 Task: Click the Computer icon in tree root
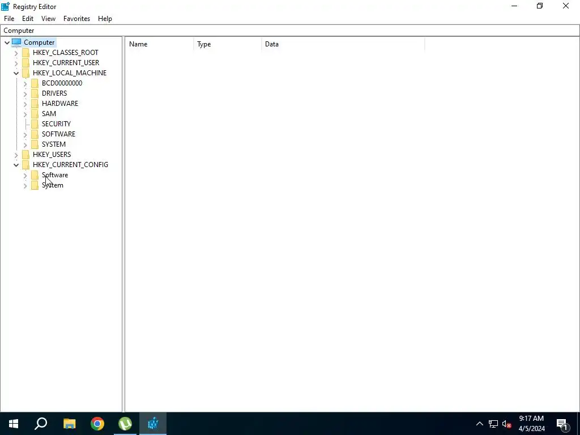(16, 42)
